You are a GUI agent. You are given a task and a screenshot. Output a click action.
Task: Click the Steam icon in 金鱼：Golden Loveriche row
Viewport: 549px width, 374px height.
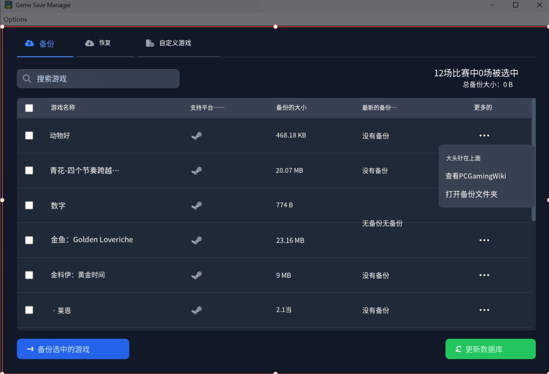click(x=196, y=240)
